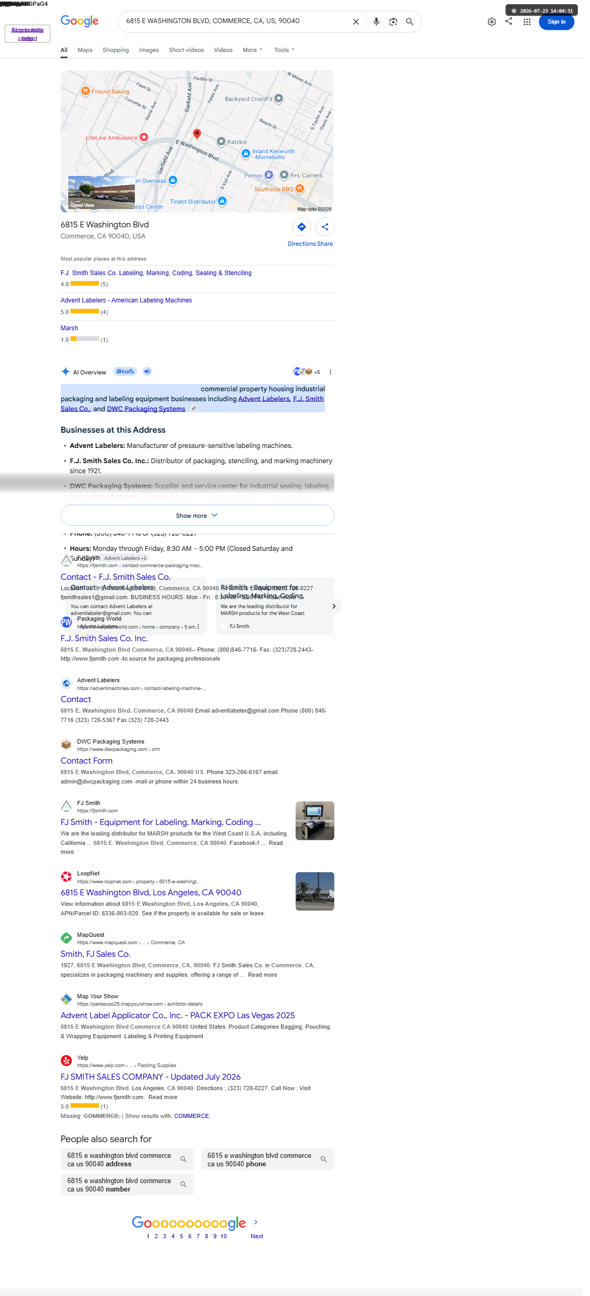Open the quick settings gear icon
The width and height of the screenshot is (590, 1296).
coord(492,22)
